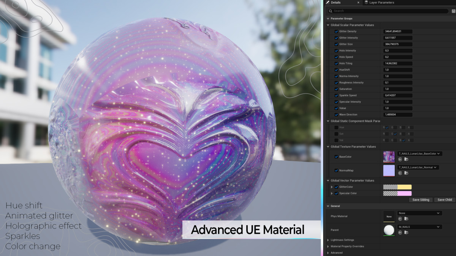Browse to the Parent material in Content Browser
This screenshot has width=456, height=256.
click(406, 232)
